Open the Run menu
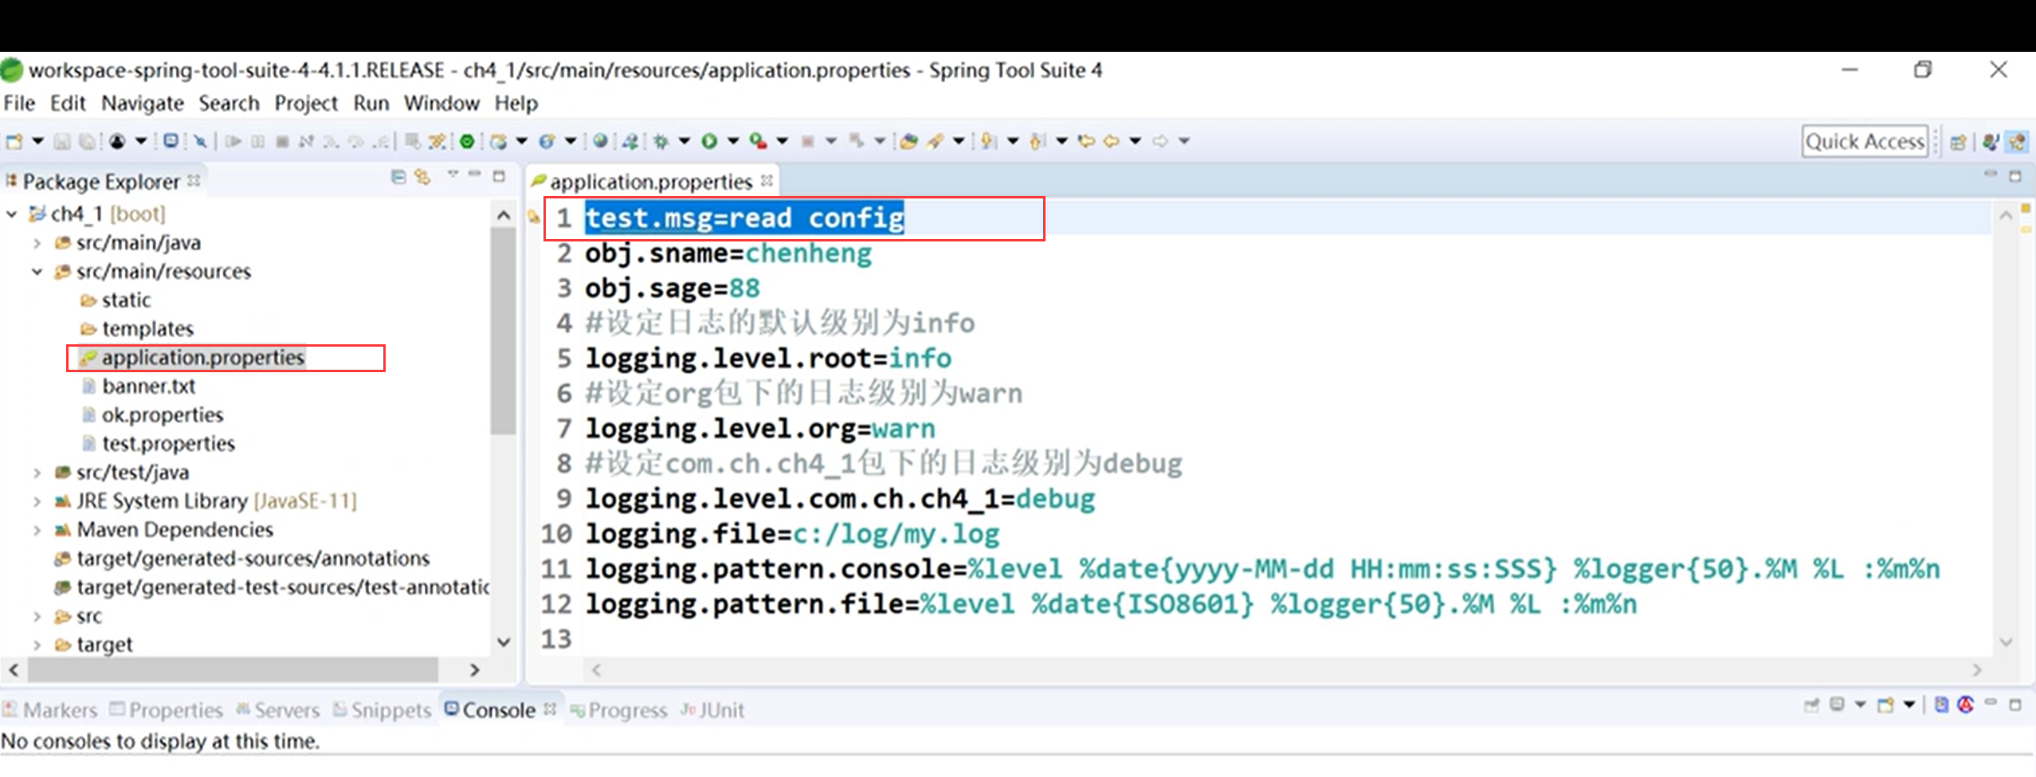Screen dimensions: 2036x777 click(x=371, y=104)
